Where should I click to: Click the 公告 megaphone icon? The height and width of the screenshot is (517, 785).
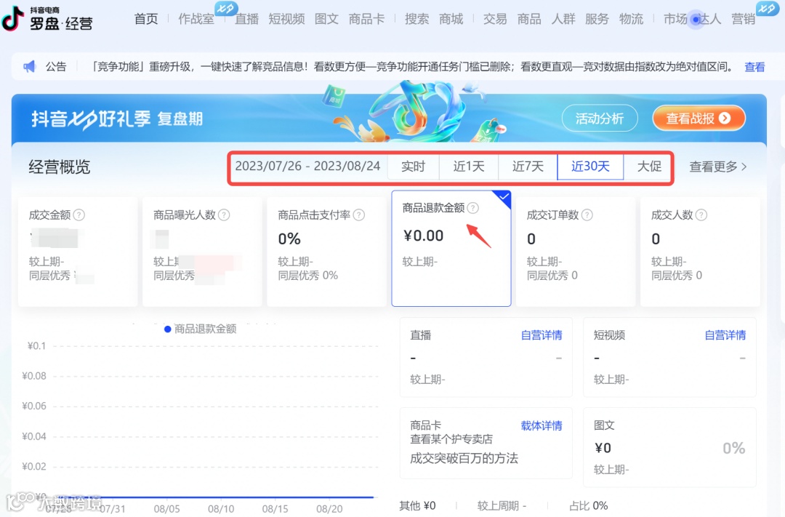pyautogui.click(x=30, y=66)
